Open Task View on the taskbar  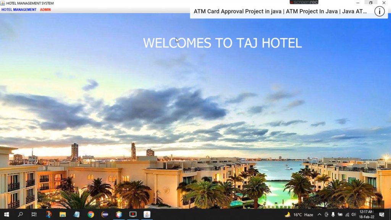tap(34, 215)
